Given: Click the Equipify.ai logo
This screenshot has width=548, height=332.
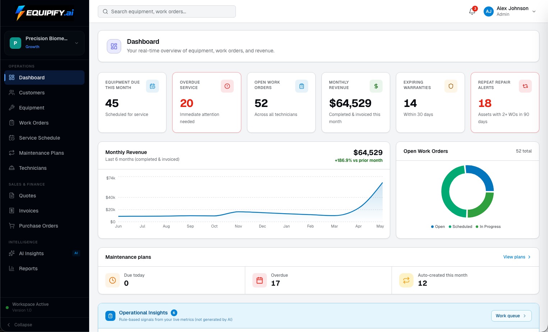Looking at the screenshot, I should [45, 13].
